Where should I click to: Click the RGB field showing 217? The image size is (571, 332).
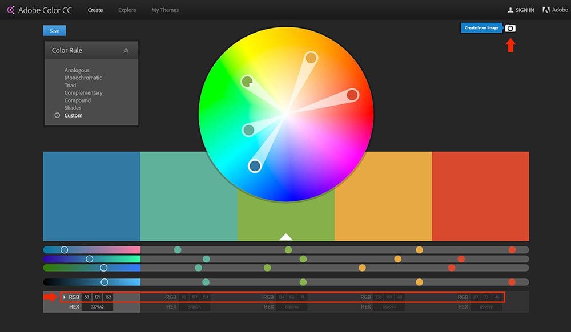pos(476,297)
